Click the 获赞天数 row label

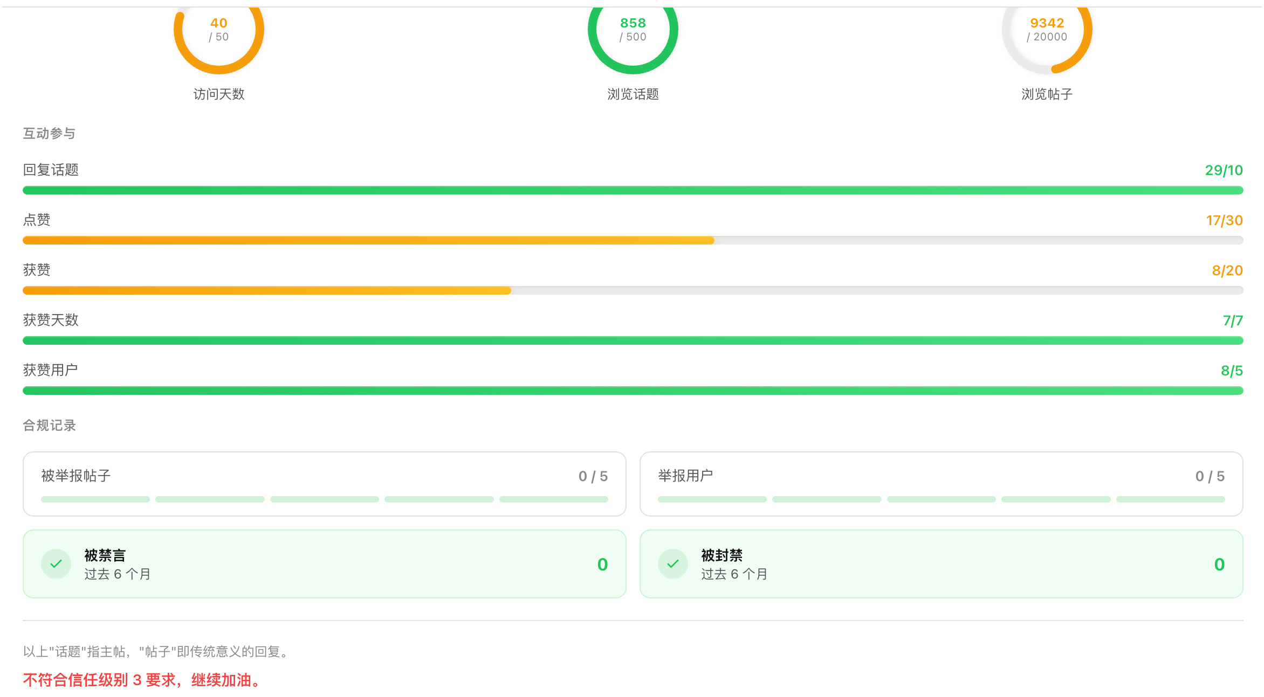tap(51, 320)
